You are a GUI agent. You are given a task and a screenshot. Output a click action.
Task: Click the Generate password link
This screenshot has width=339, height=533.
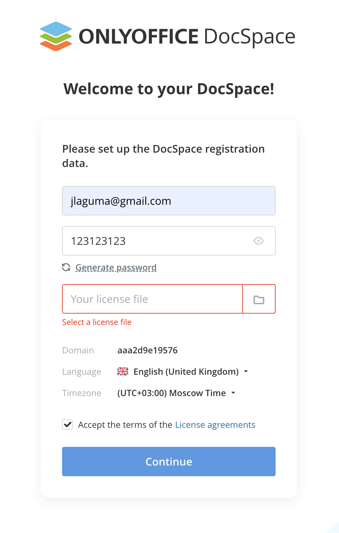point(116,268)
